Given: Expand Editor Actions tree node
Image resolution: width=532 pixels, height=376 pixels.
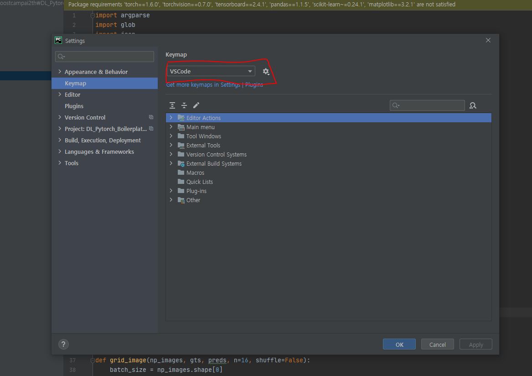Looking at the screenshot, I should 171,118.
